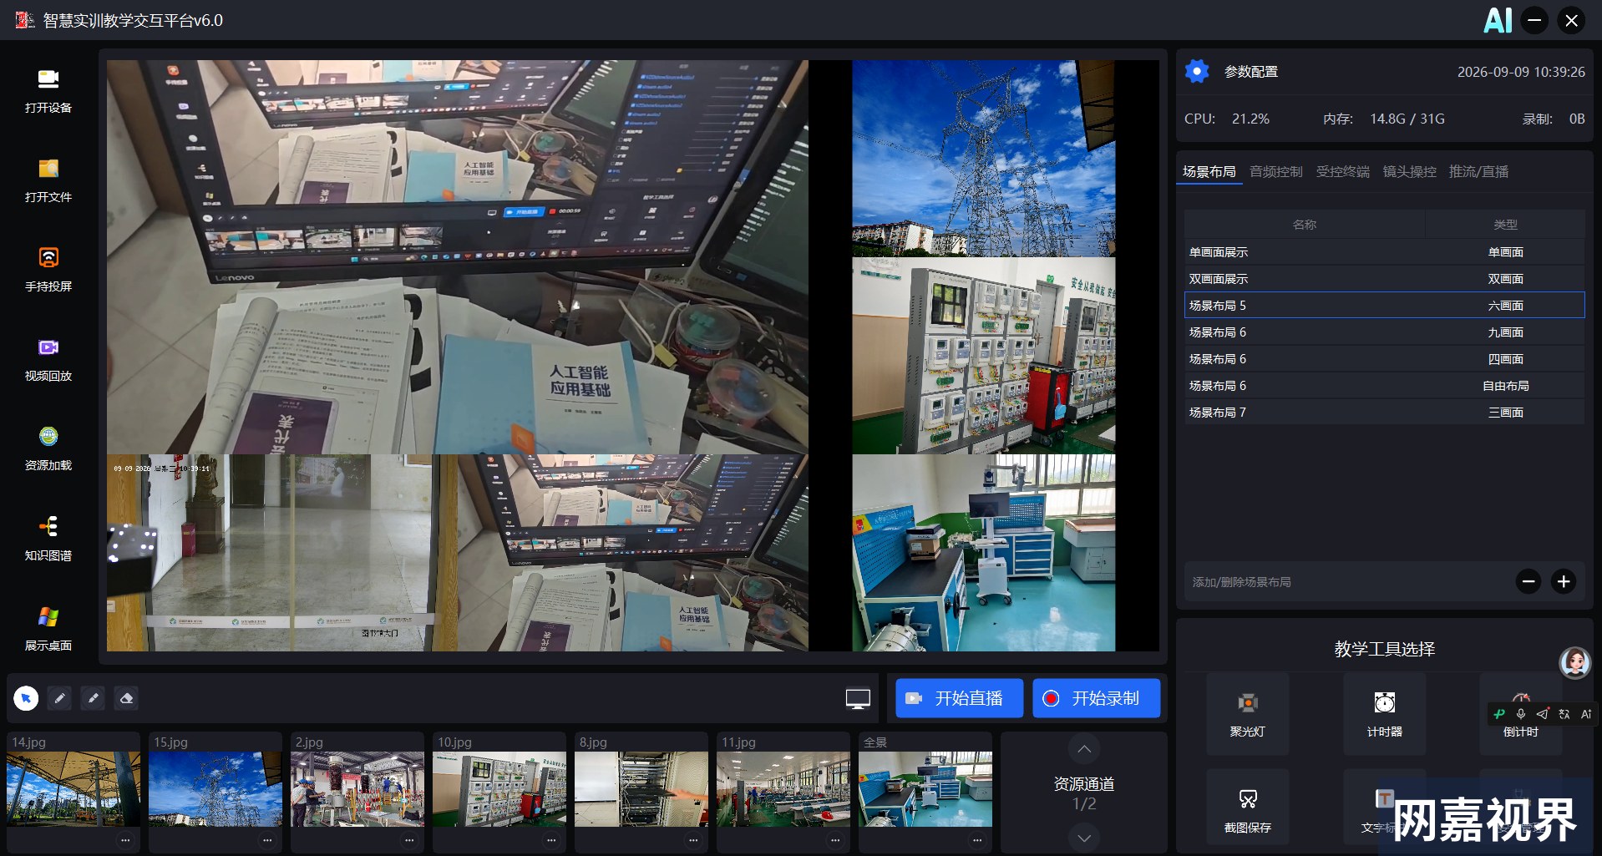Open options menu for 15.jpg
Image resolution: width=1602 pixels, height=856 pixels.
coord(267,840)
